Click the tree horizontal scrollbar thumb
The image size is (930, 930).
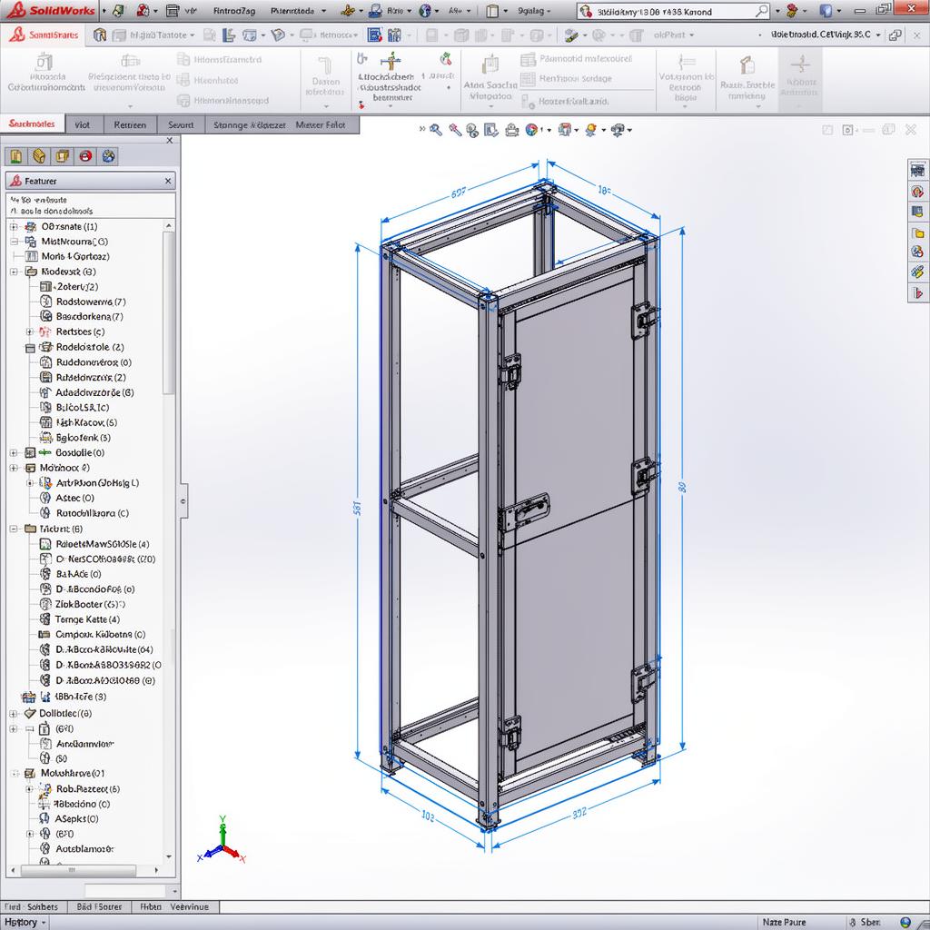78,870
